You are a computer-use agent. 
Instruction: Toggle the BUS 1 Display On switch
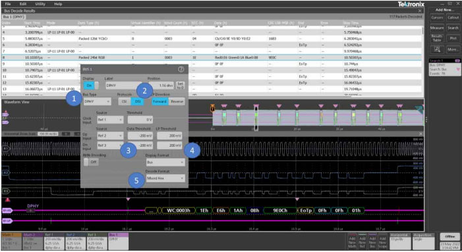[x=91, y=86]
